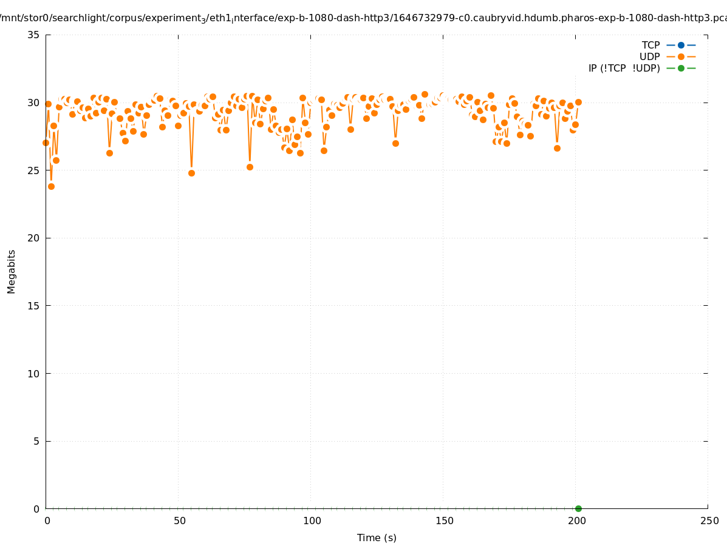Select the TCP legend label

click(650, 45)
